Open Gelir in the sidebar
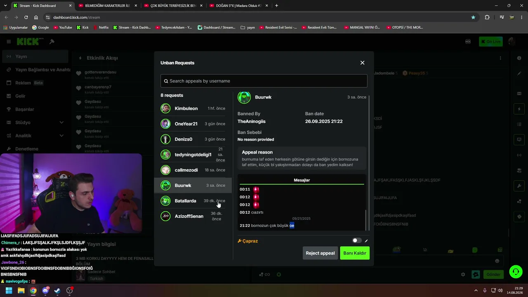 35,96
